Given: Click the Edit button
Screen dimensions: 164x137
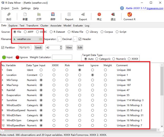Looking at the screenshot, I should tap(80, 48).
